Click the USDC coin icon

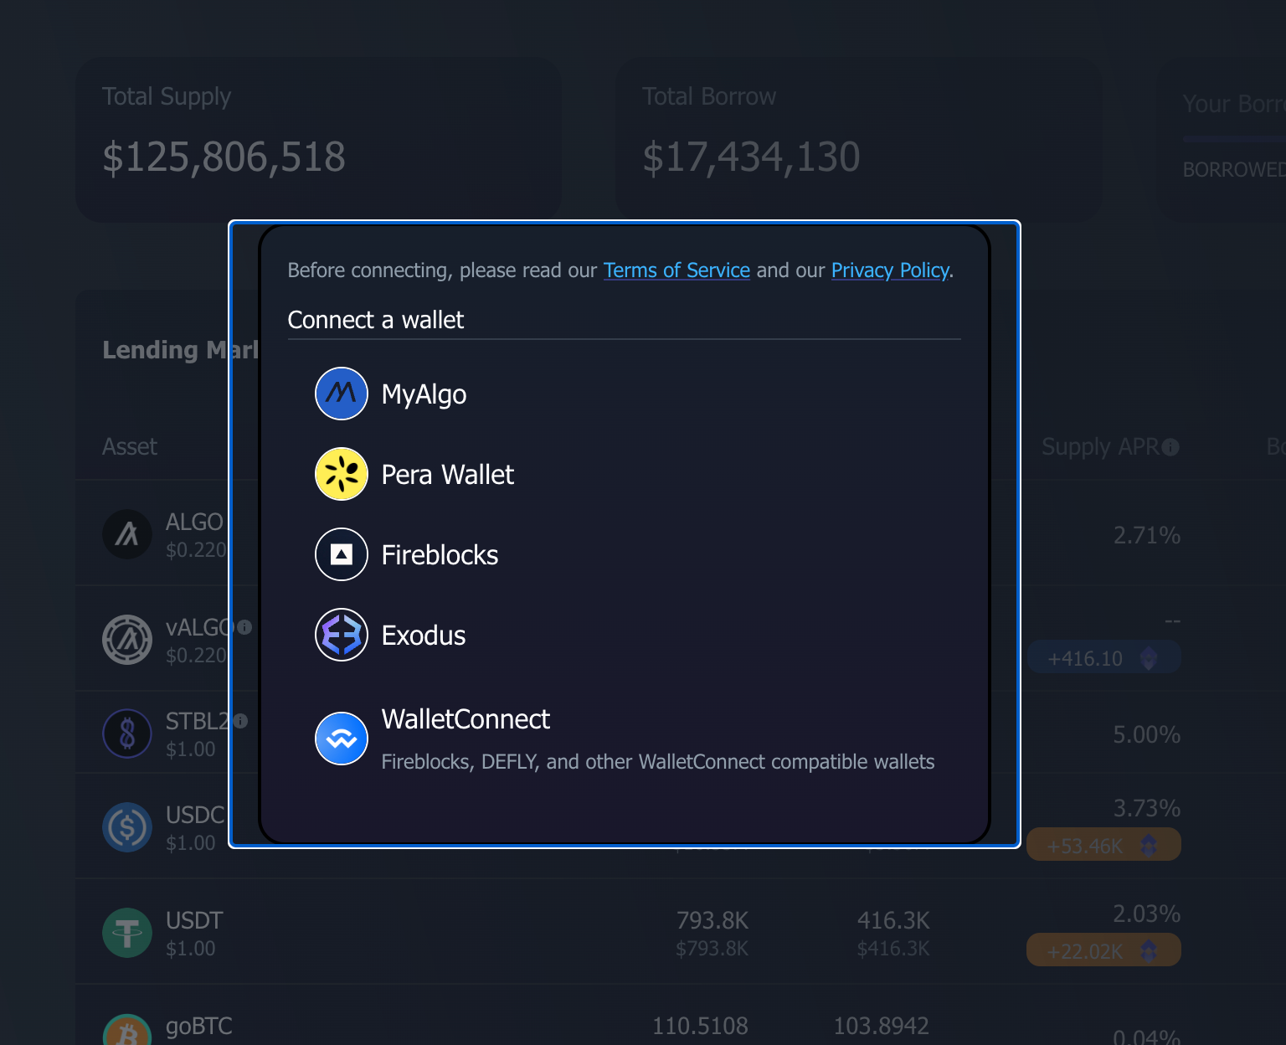pyautogui.click(x=127, y=827)
